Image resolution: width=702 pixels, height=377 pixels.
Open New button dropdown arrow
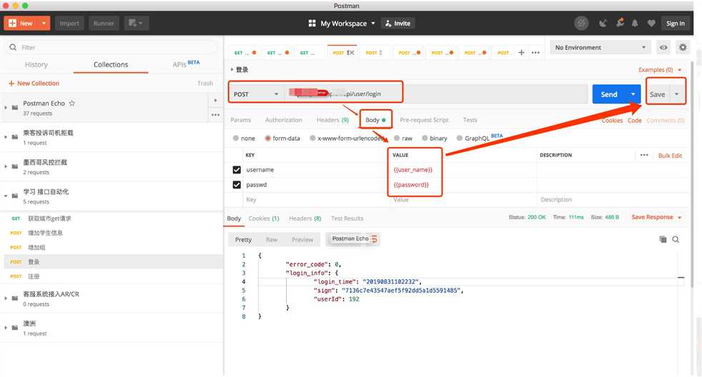pyautogui.click(x=44, y=24)
